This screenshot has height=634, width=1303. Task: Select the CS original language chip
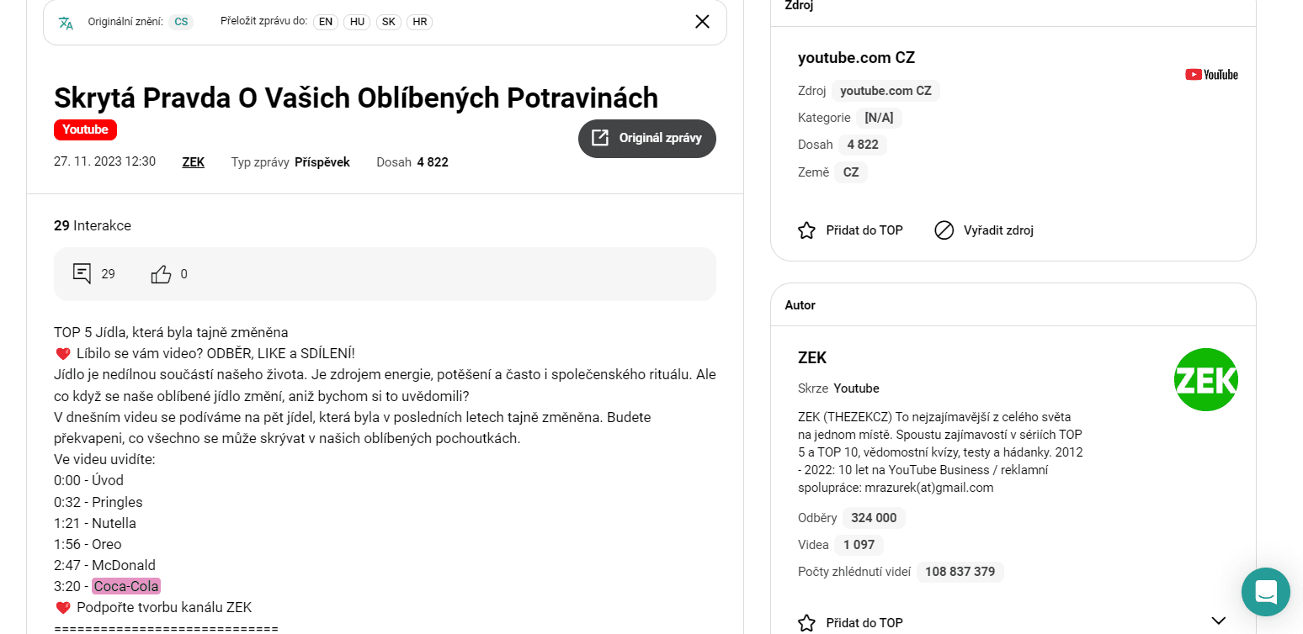[x=181, y=22]
